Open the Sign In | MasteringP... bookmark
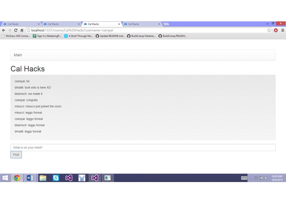 (47, 36)
